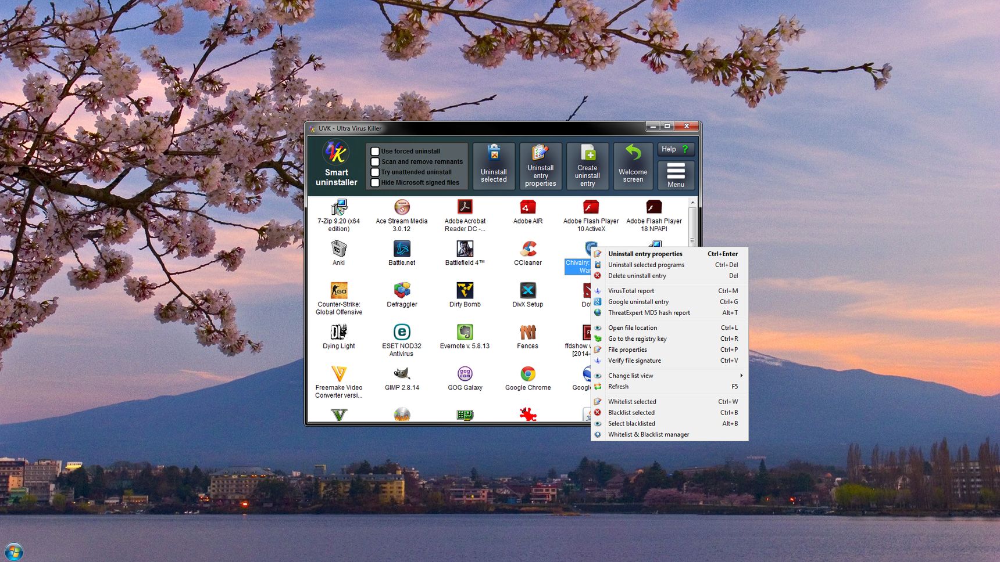Select Delete uninstall entry from menu
1000x562 pixels.
point(669,276)
